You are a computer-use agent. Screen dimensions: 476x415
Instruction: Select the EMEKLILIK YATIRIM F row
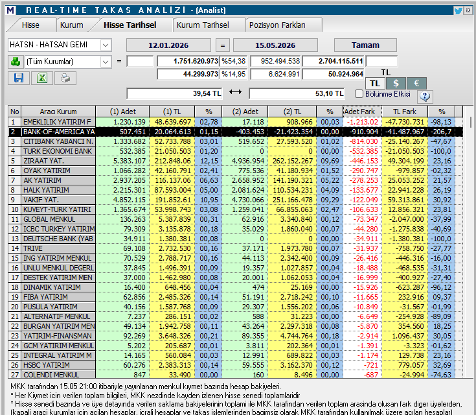click(x=235, y=122)
